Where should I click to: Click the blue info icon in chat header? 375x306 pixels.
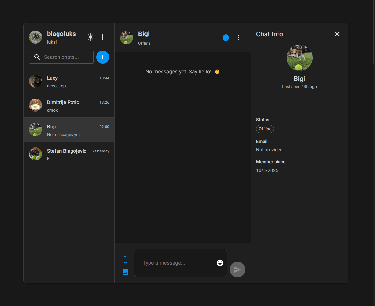226,38
